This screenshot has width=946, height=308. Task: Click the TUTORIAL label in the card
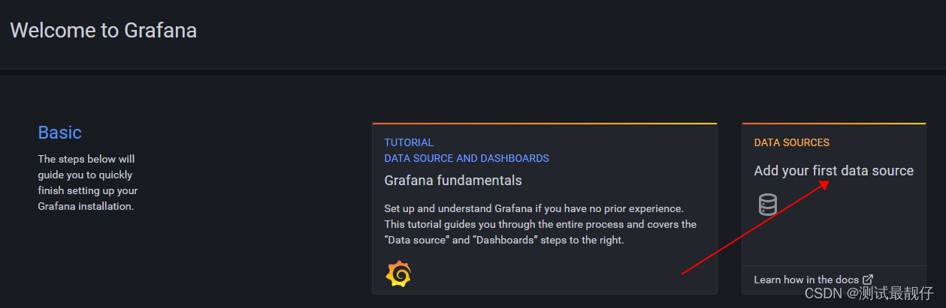[409, 142]
